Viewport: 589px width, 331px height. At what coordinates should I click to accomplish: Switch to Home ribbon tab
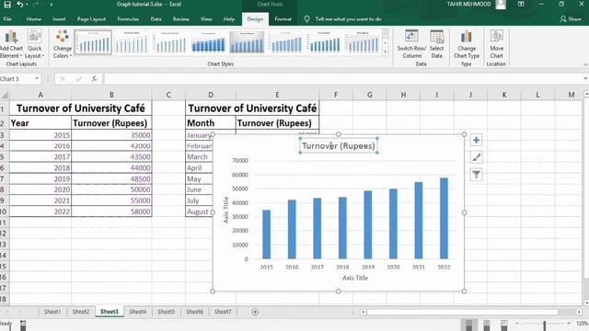click(x=34, y=18)
